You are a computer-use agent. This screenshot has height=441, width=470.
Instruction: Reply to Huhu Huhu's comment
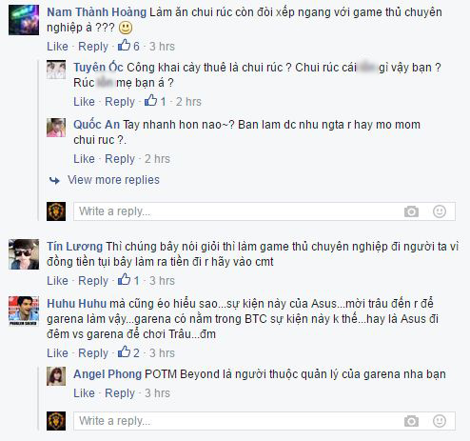coord(93,353)
